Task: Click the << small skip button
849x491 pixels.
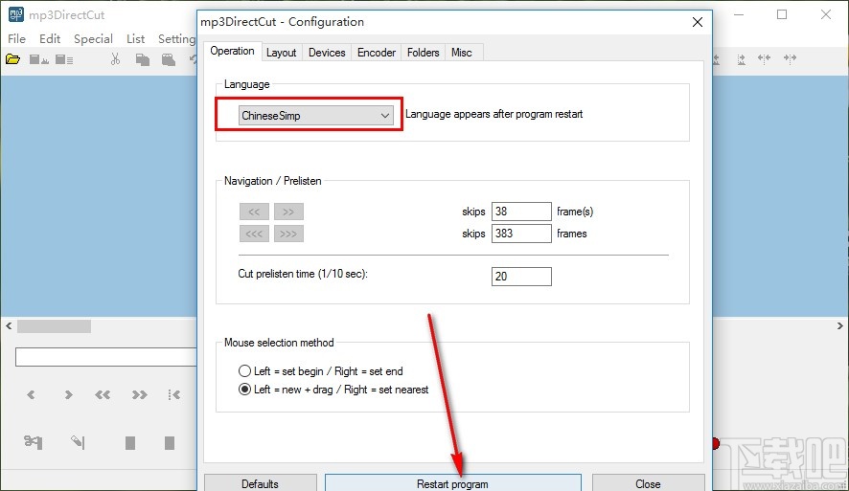Action: click(254, 212)
